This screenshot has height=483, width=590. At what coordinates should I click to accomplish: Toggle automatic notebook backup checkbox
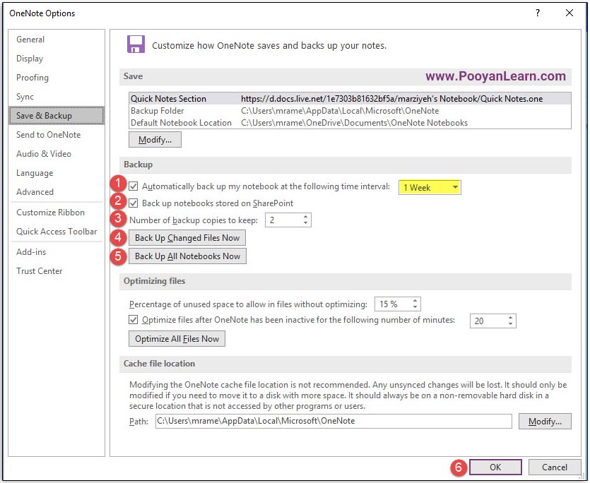click(134, 186)
